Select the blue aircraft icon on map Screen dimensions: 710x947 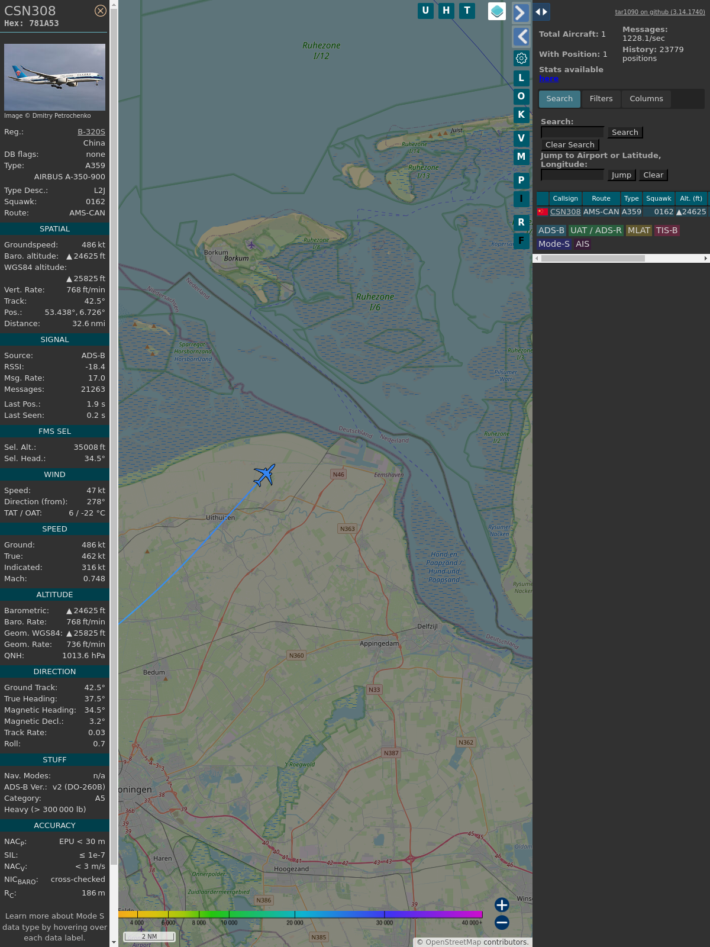click(x=264, y=475)
